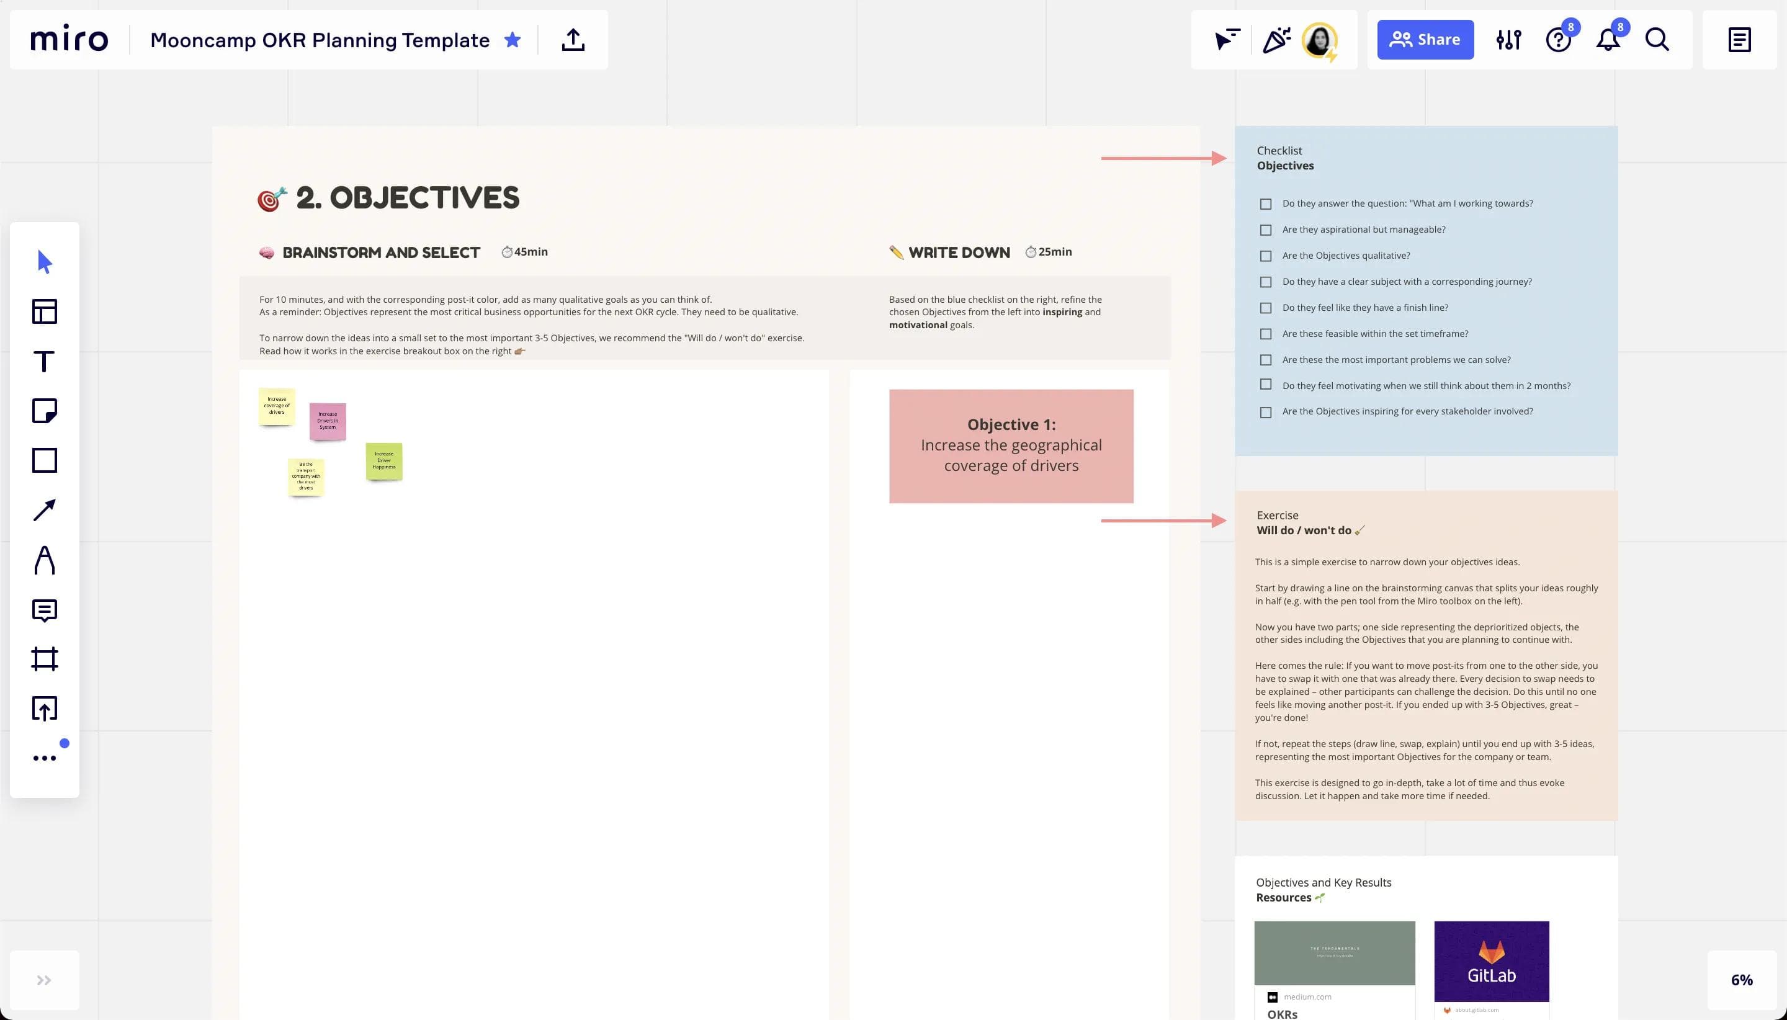The image size is (1787, 1020).
Task: Select the connection line tool
Action: 44,509
